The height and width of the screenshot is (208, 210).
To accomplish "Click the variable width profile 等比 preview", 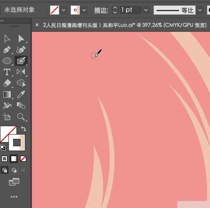I will [x=174, y=10].
